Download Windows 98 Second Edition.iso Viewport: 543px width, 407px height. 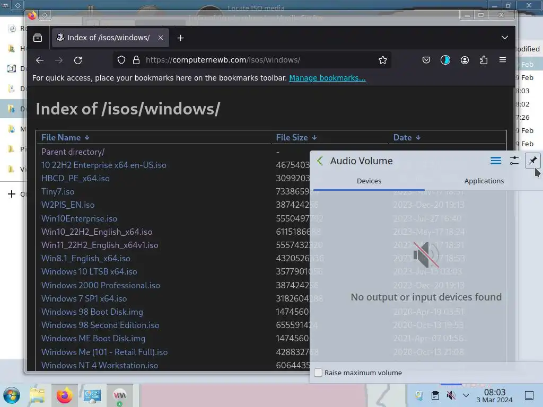100,325
